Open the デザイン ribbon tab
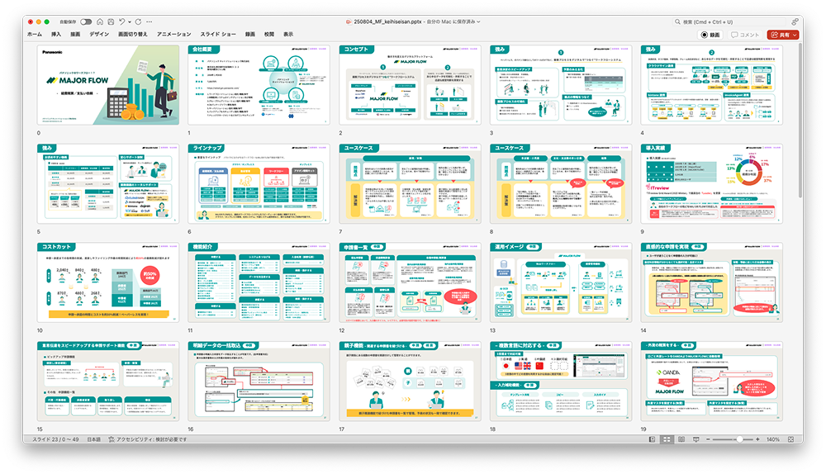The width and height of the screenshot is (826, 474). [99, 34]
